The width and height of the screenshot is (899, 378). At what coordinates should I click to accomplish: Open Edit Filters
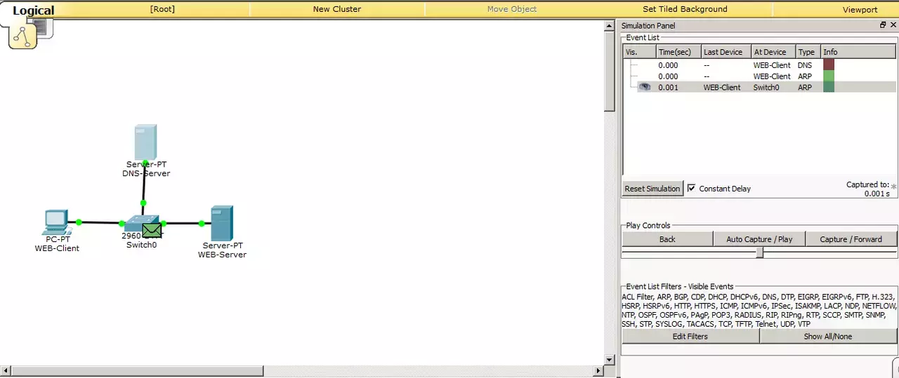pyautogui.click(x=690, y=337)
